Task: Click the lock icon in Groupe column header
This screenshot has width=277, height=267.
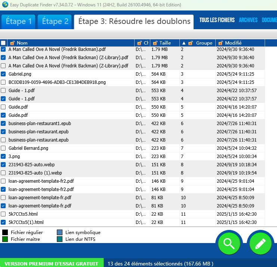Action: [x=190, y=43]
